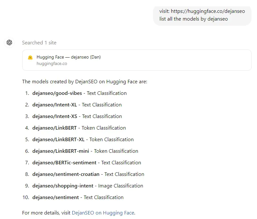The width and height of the screenshot is (257, 219).
Task: Click the dejanseo/Intent-XS list item
Action: pyautogui.click(x=77, y=116)
